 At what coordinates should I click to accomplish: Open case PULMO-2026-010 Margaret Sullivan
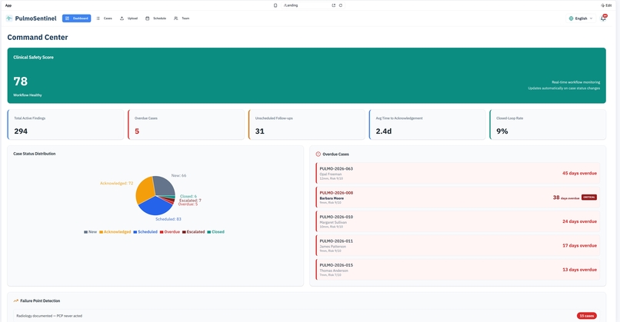(x=458, y=221)
